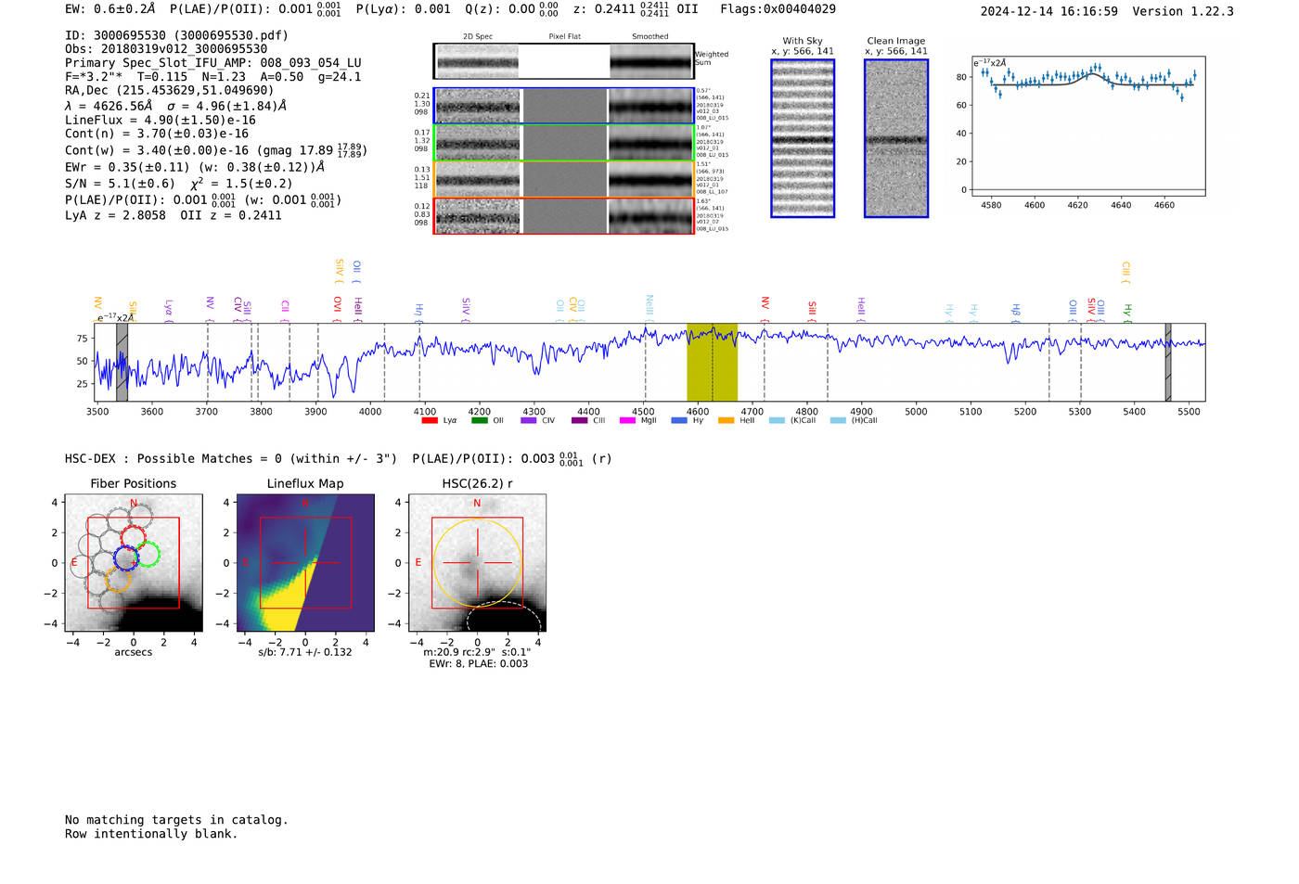
Task: Click the hatched gray band near 5460 Å
Action: [1168, 362]
